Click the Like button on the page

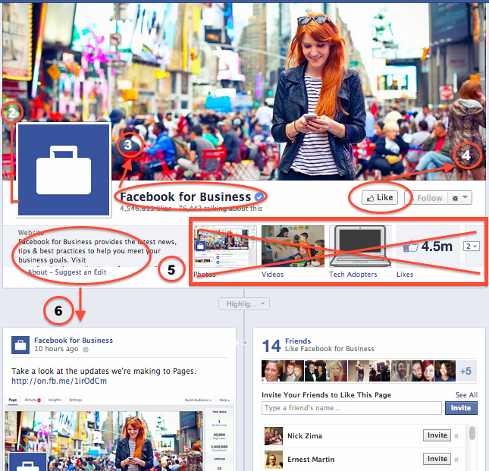[380, 198]
